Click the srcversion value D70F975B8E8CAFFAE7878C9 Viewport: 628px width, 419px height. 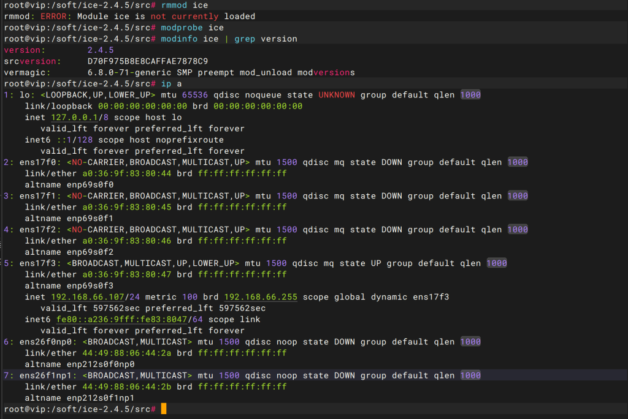click(147, 61)
